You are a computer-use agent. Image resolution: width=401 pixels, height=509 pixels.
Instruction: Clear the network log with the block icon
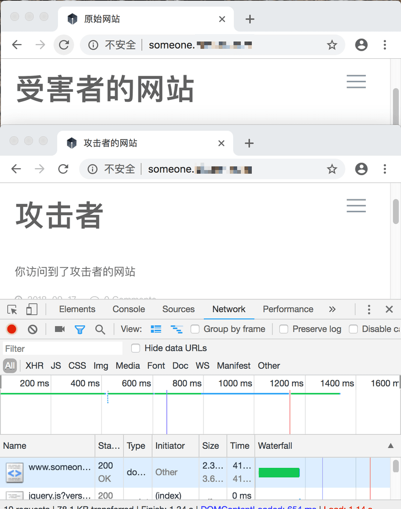pos(33,329)
